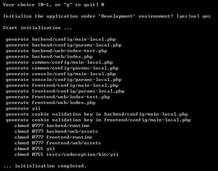
Task: Click the backend/web/index.php line
Action: (49, 57)
